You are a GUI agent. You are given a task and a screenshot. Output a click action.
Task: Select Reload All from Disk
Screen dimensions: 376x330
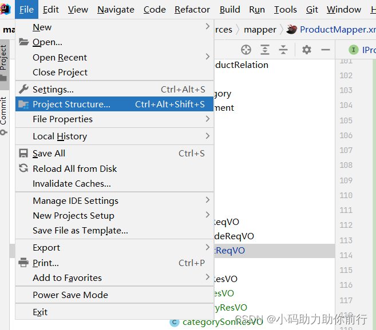[114, 168]
